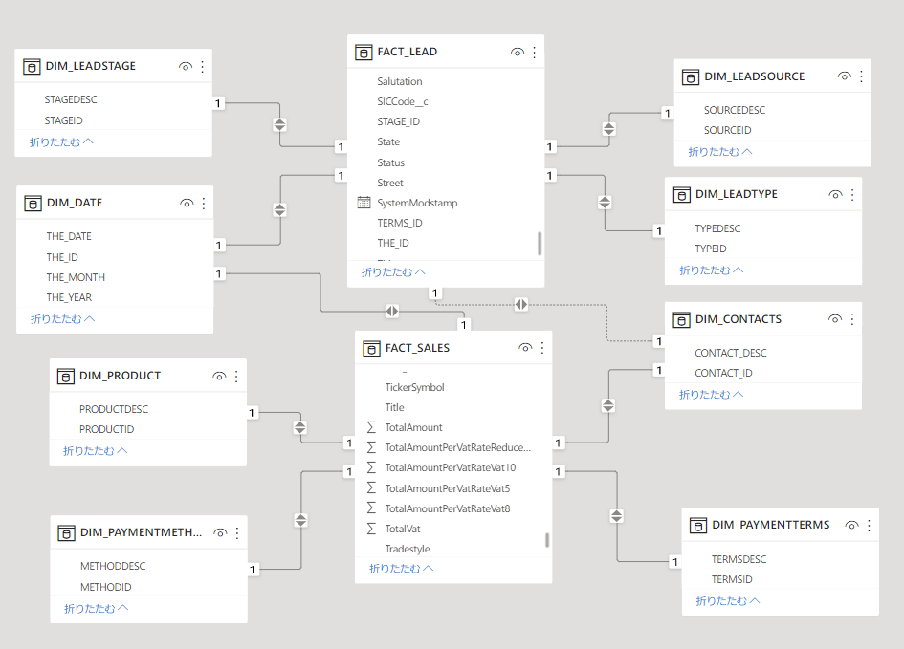The image size is (904, 649).
Task: Click the DIM_PAYMENTTERMS table icon
Action: click(698, 525)
